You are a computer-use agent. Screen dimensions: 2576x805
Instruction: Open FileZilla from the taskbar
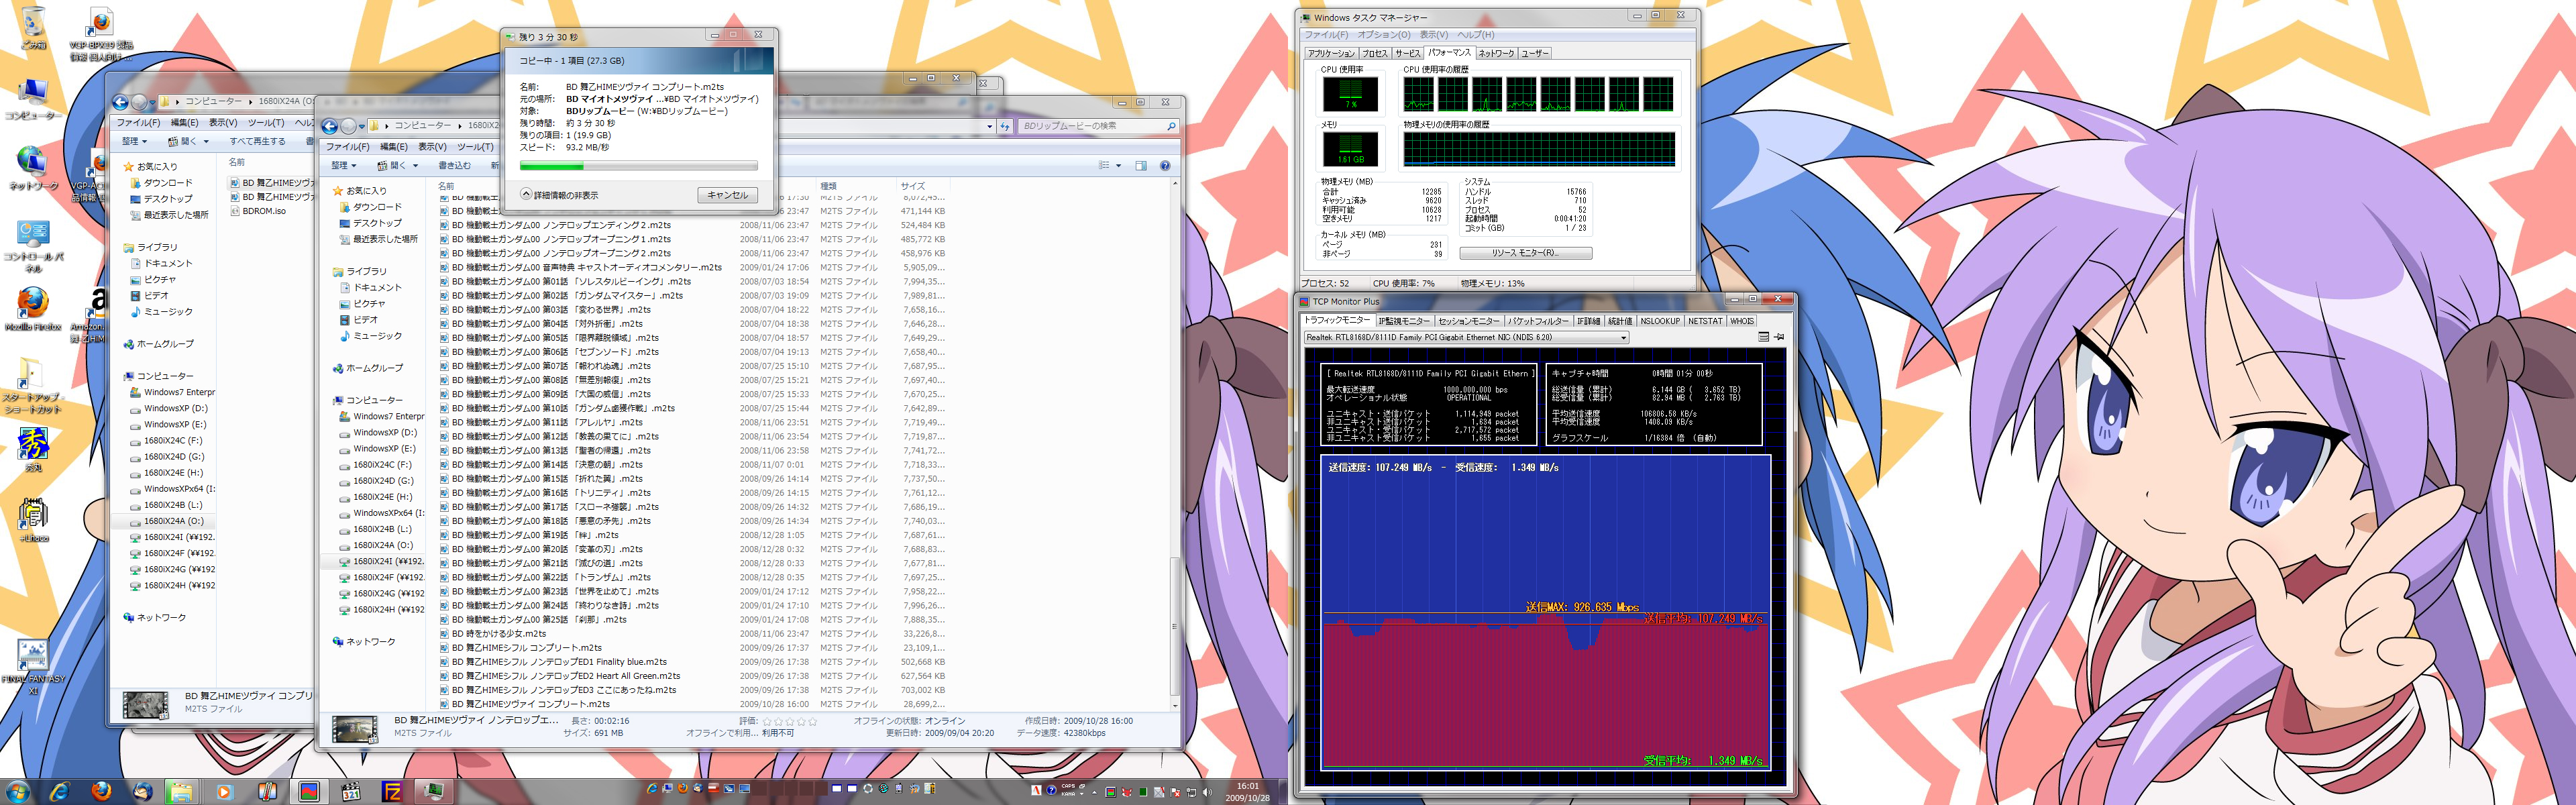[392, 791]
